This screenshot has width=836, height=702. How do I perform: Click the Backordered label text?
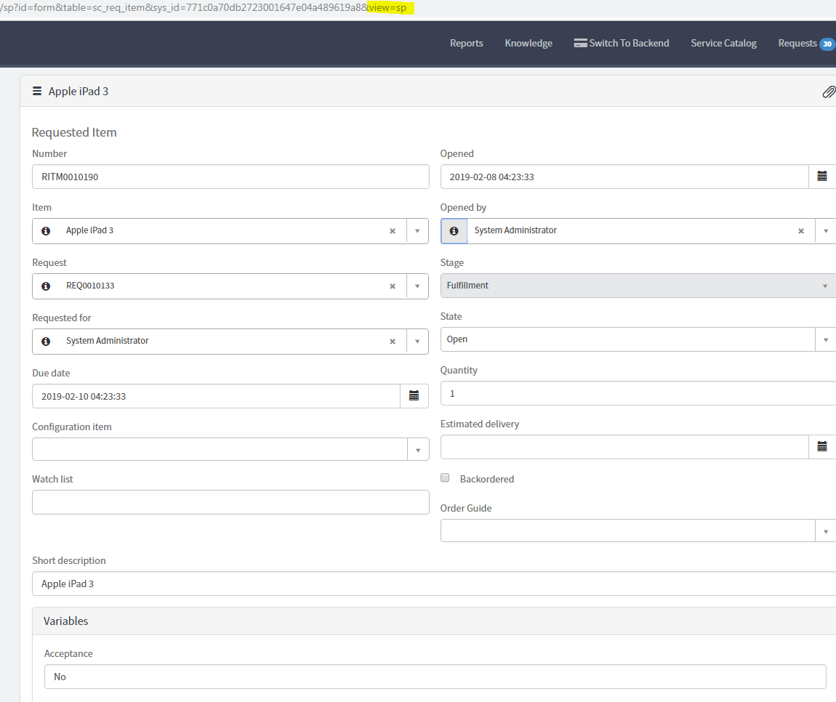pyautogui.click(x=487, y=479)
